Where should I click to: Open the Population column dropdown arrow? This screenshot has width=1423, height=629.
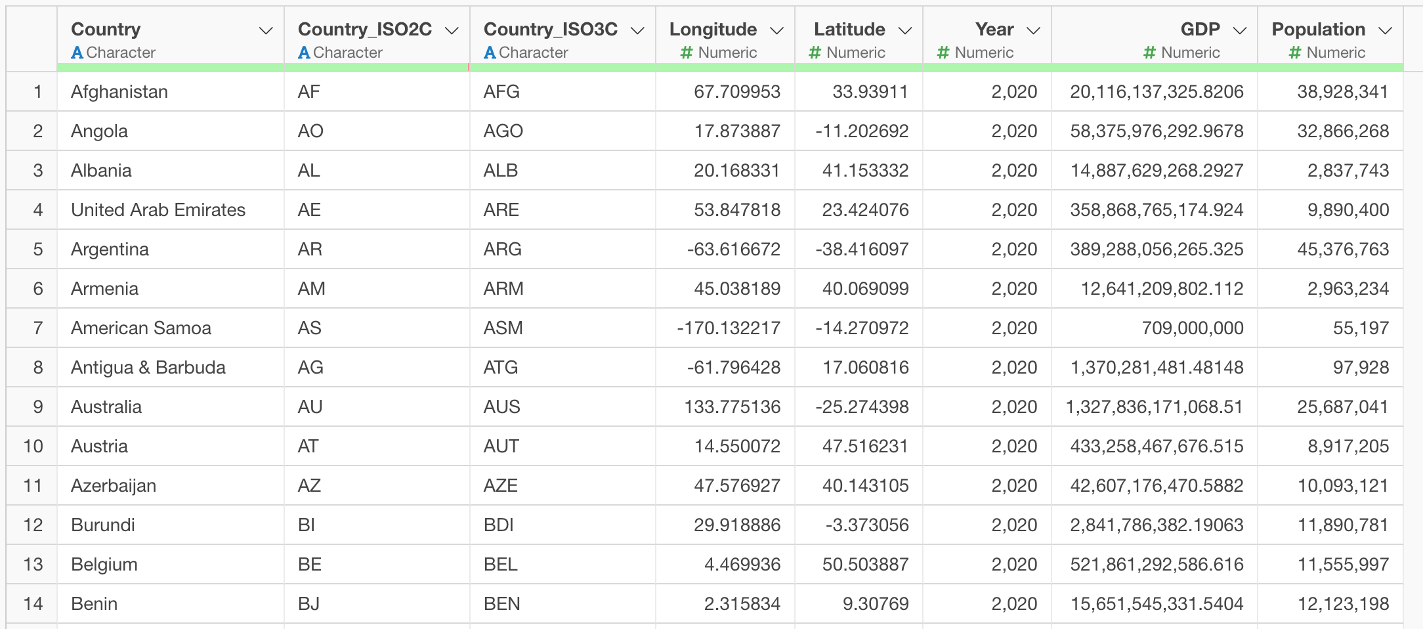(x=1386, y=31)
